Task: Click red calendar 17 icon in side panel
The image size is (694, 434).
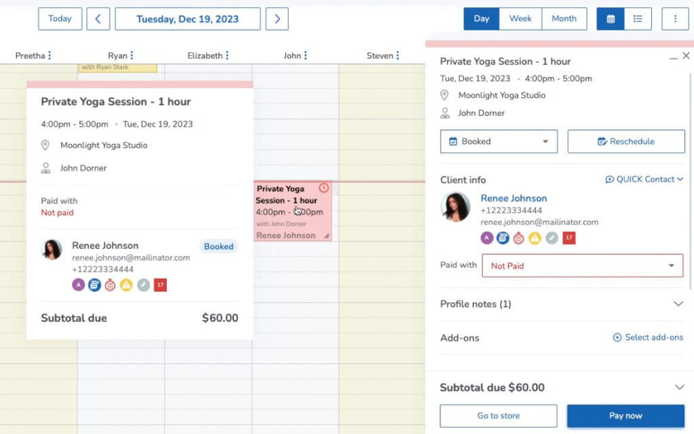Action: pyautogui.click(x=569, y=237)
